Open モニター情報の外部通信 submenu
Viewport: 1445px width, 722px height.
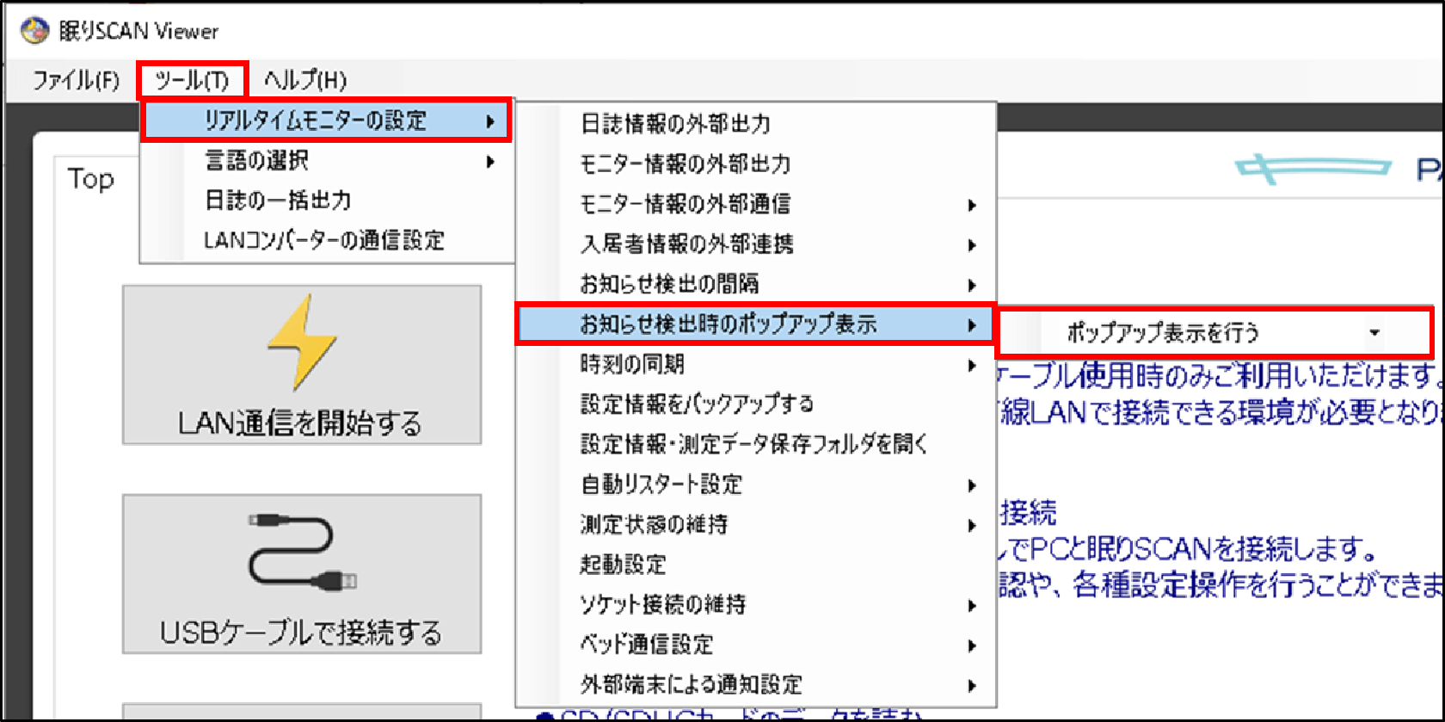click(755, 204)
